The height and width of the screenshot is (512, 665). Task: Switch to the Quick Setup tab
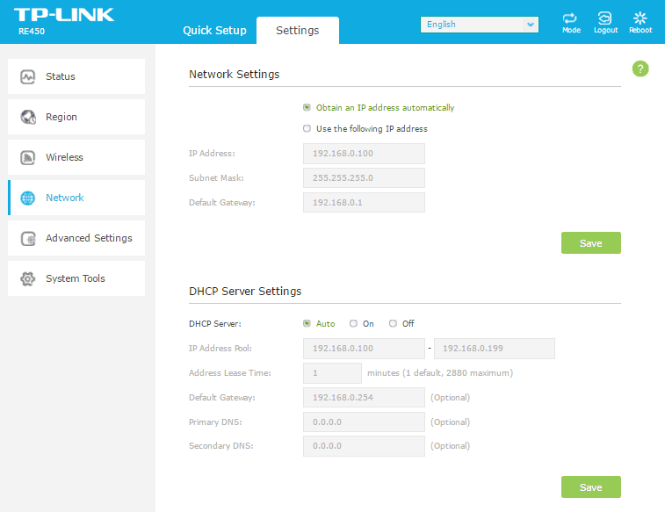pos(214,30)
